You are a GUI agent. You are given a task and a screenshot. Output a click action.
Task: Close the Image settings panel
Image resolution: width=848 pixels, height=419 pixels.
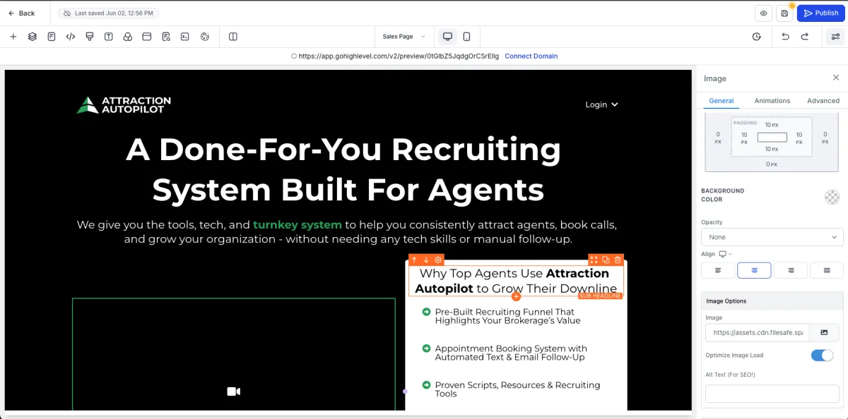point(836,78)
